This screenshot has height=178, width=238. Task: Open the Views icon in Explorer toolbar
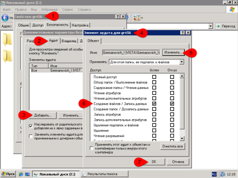coord(137,18)
